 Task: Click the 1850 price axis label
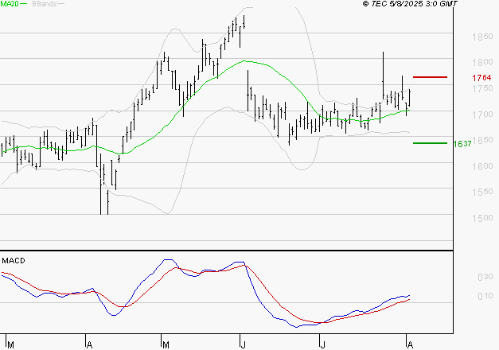point(481,37)
